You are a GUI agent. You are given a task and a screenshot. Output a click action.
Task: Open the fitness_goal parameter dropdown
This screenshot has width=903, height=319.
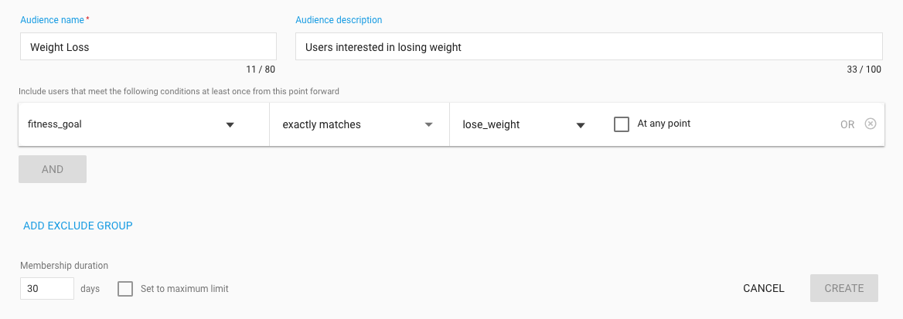tap(144, 124)
